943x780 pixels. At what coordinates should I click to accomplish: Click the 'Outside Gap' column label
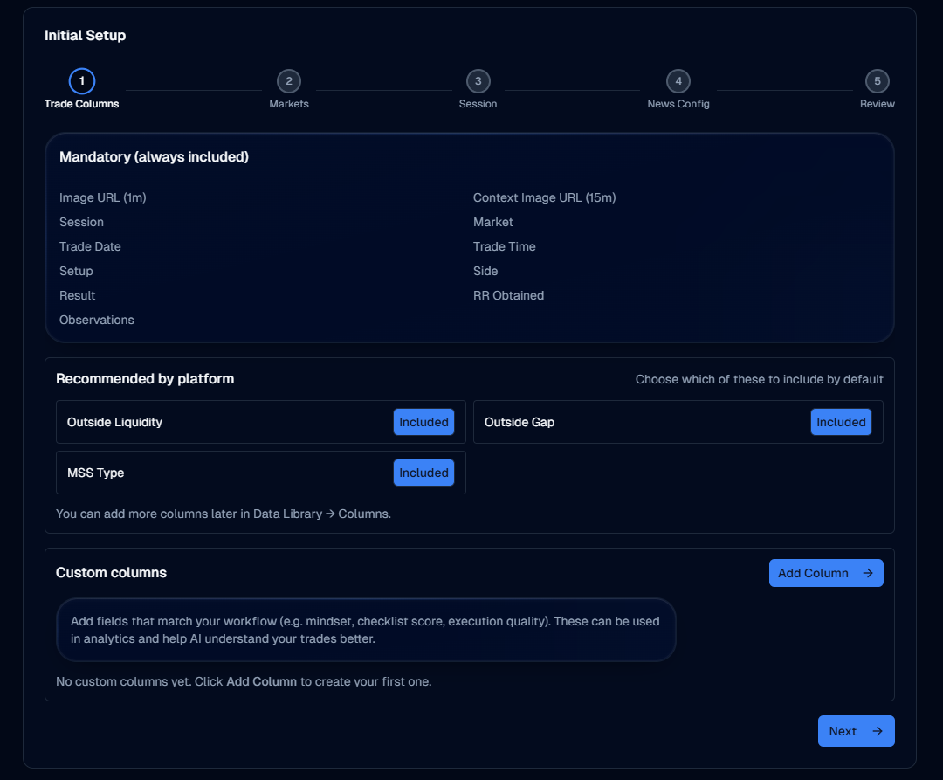click(520, 422)
